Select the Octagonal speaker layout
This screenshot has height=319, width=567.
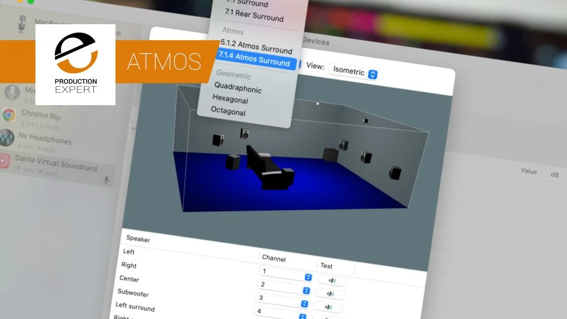(x=228, y=110)
